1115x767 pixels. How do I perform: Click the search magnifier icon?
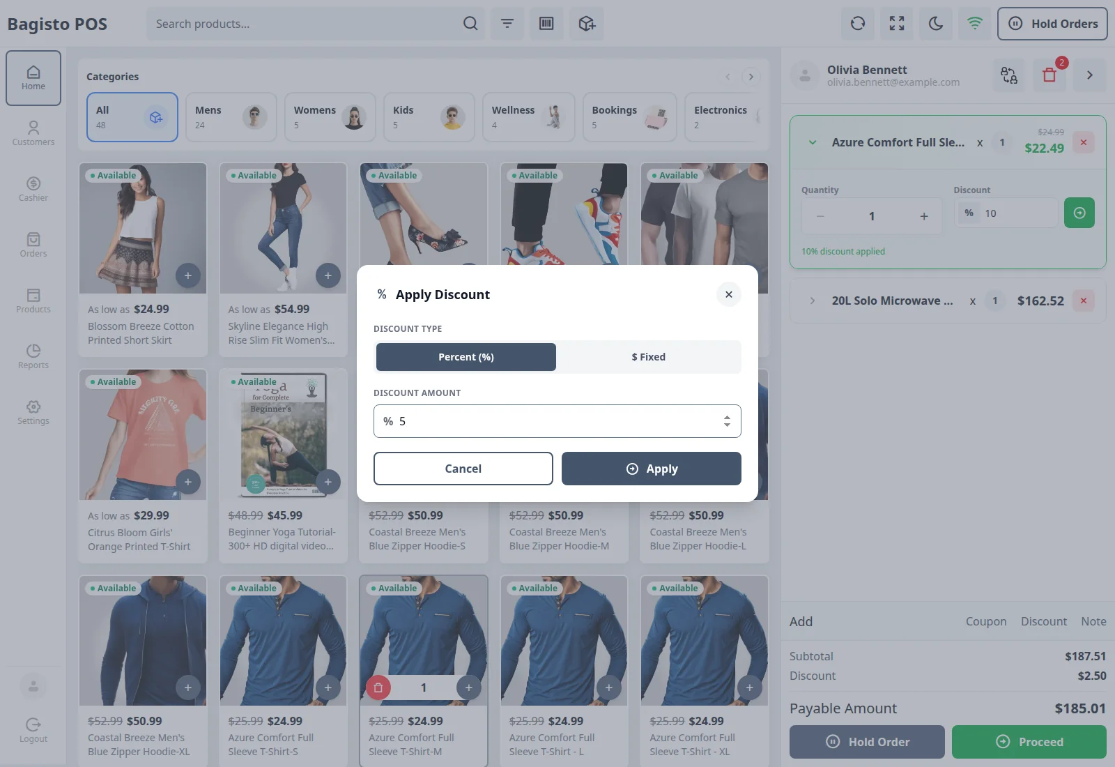[x=470, y=24]
